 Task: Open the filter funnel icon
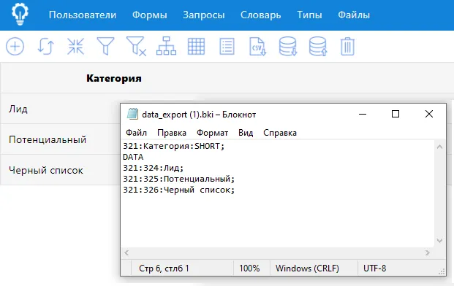(x=106, y=46)
